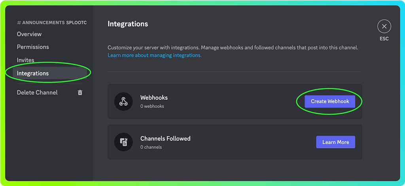Go to the Invites section
Viewport: 405px width, 186px height.
pos(26,60)
